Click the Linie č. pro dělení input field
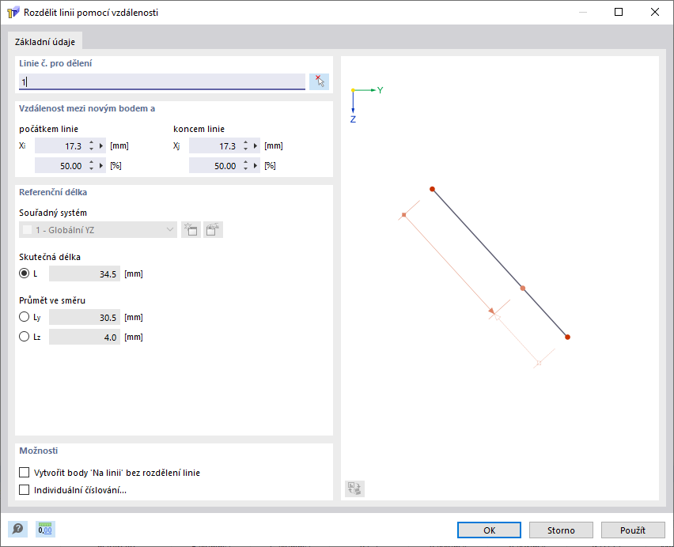Viewport: 674px width, 547px height. pyautogui.click(x=162, y=81)
